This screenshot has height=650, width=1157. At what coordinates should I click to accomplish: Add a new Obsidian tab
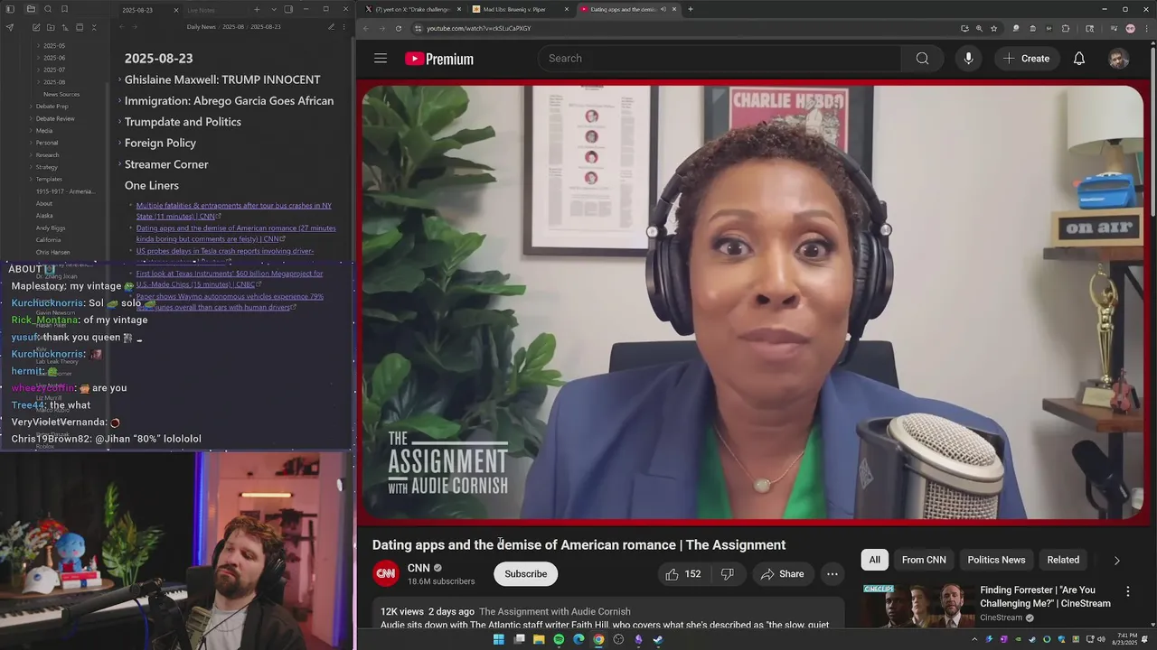(x=257, y=9)
